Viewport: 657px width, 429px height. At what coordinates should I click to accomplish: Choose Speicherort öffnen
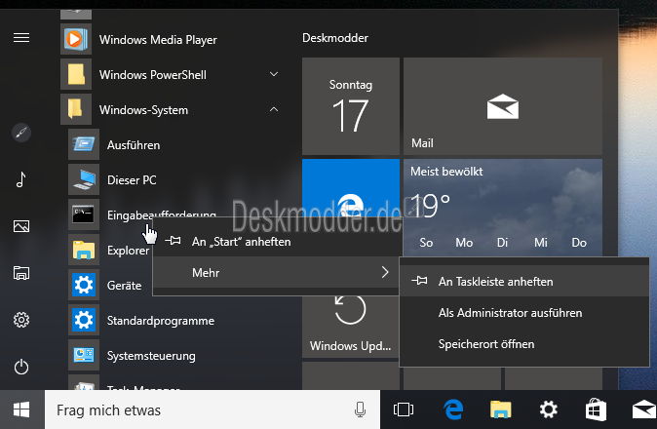coord(524,344)
